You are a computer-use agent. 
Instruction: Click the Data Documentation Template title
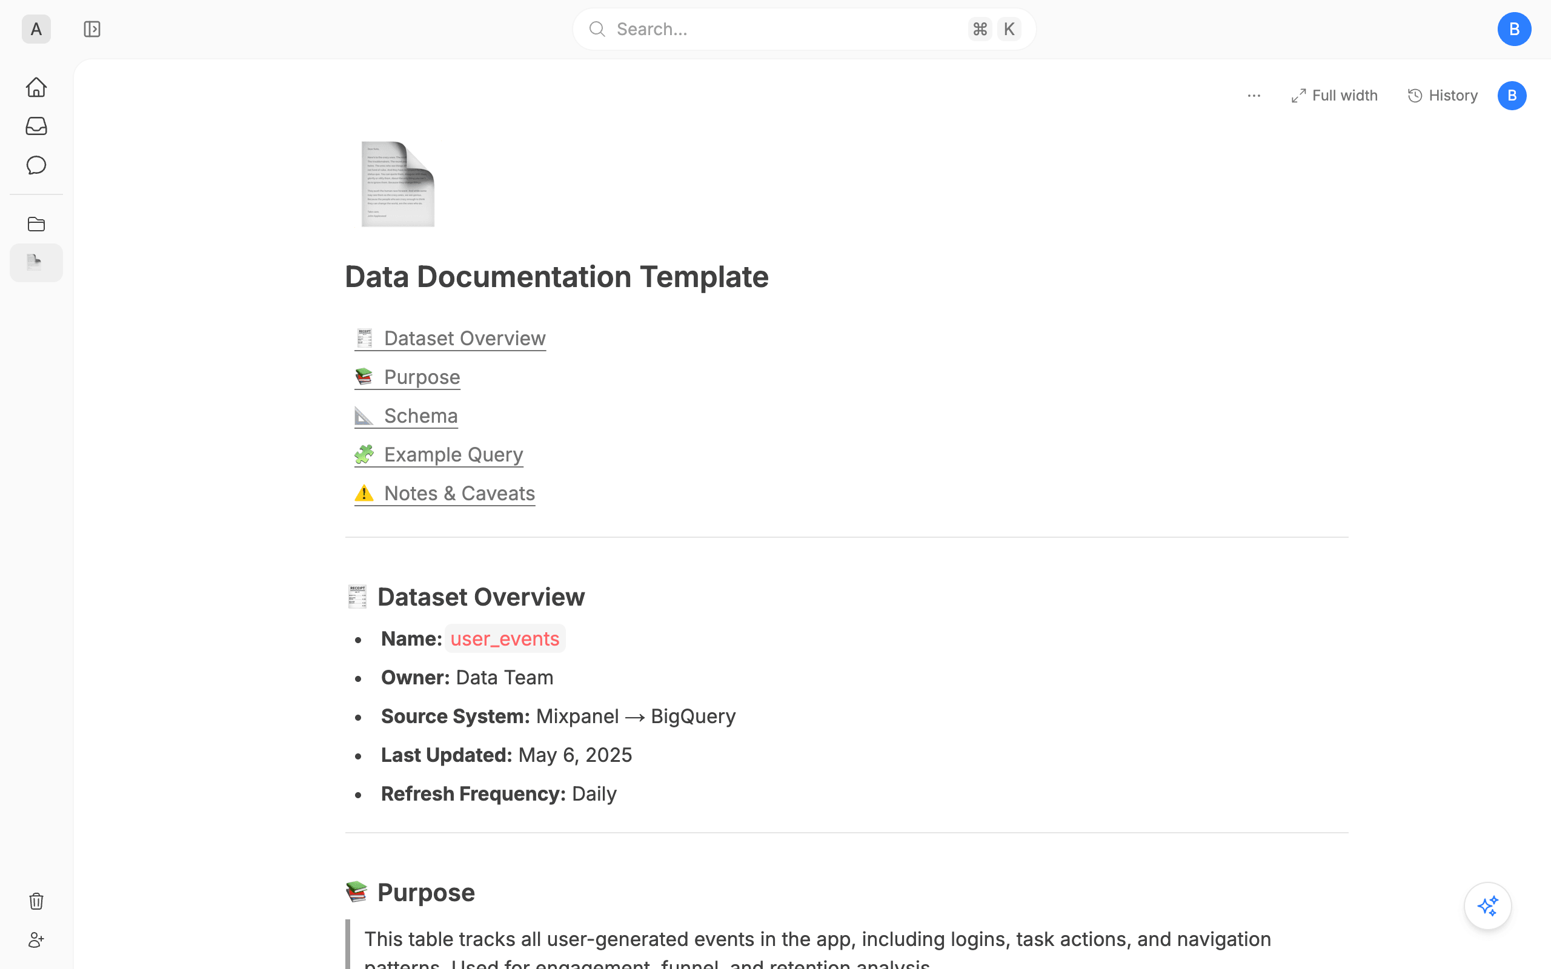point(556,277)
